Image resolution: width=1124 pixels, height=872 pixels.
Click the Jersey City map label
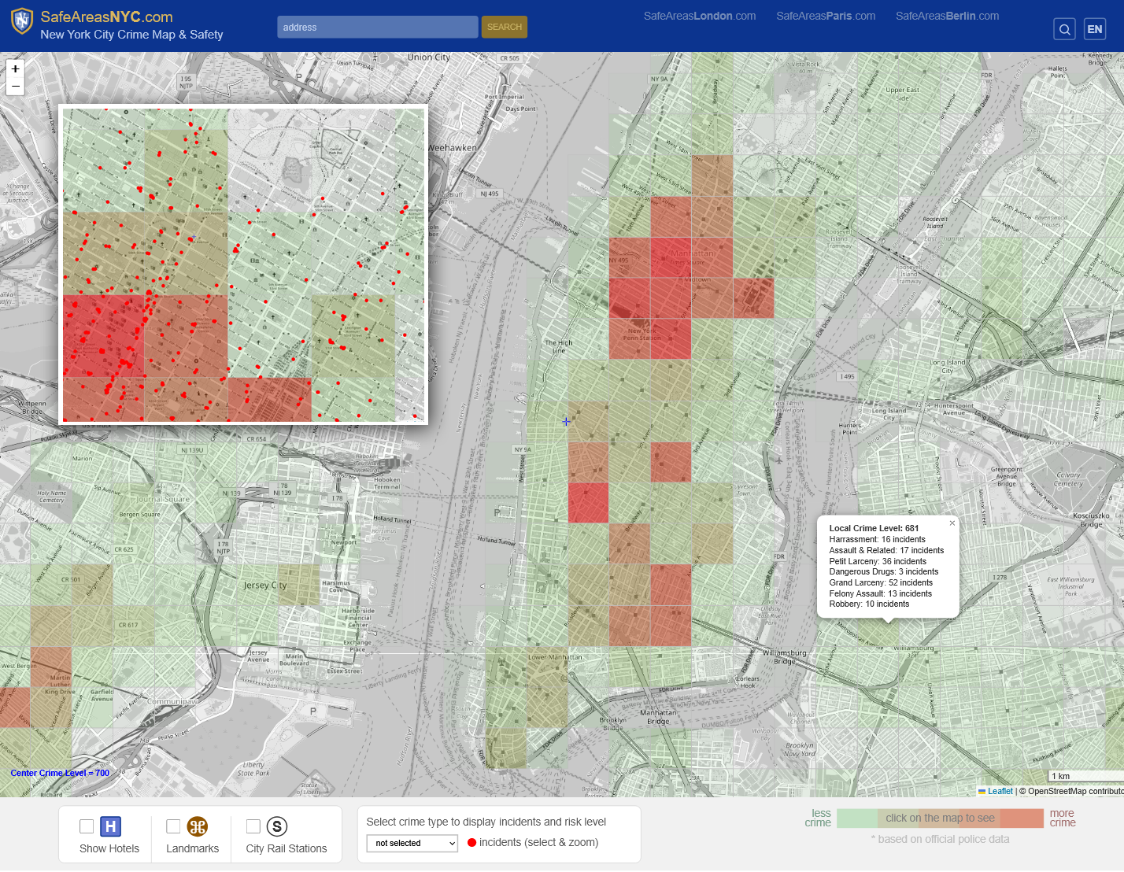tap(265, 585)
